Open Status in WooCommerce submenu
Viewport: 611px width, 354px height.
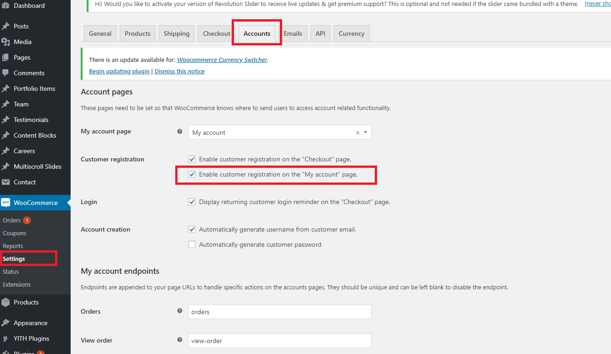click(11, 272)
